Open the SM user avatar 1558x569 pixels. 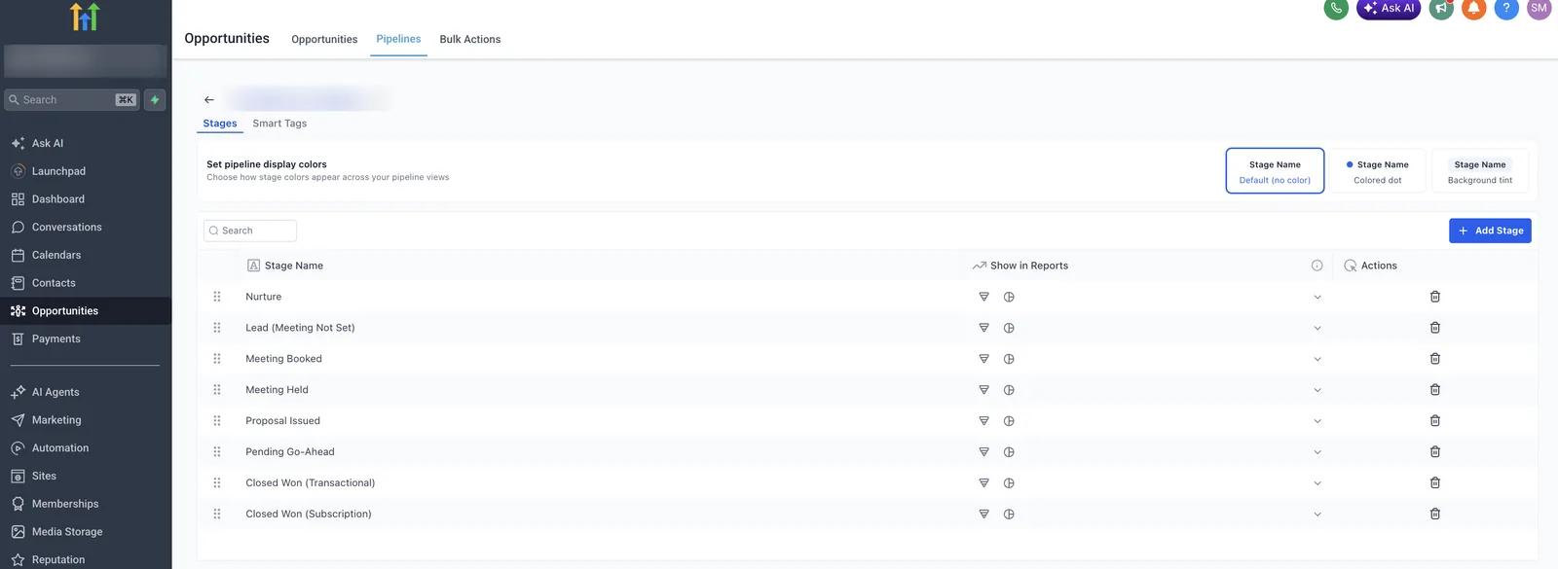click(x=1539, y=8)
